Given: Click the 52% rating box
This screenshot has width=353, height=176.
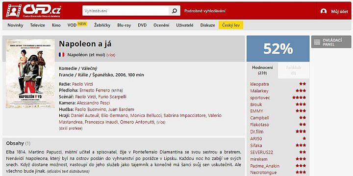Looking at the screenshot, I should [x=278, y=48].
